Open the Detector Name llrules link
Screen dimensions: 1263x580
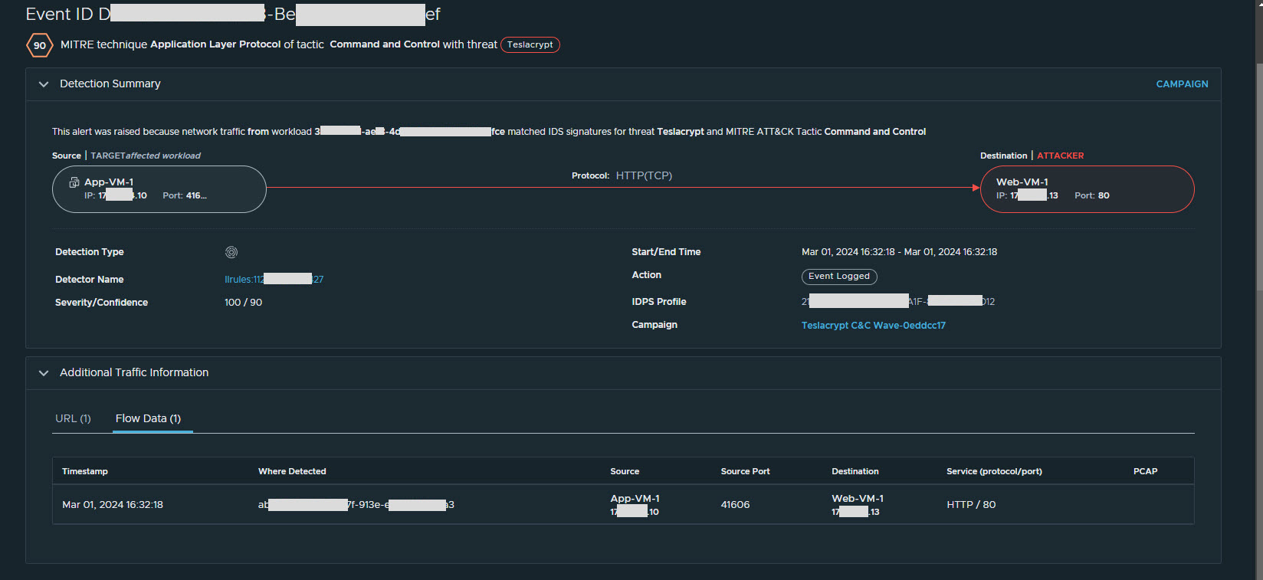tap(274, 280)
